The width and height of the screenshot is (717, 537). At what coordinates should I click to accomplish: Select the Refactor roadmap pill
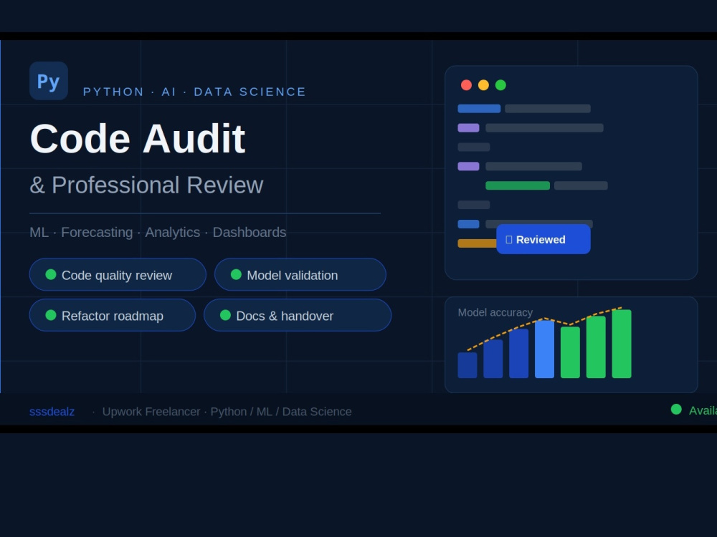(x=113, y=315)
